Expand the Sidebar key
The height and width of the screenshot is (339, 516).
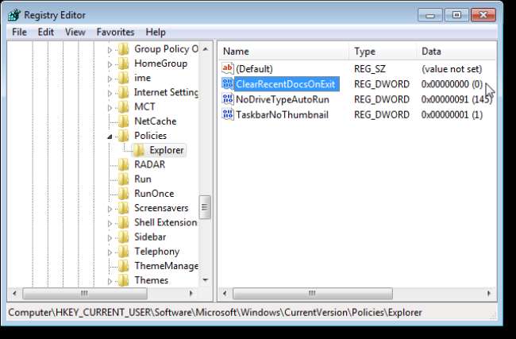tap(110, 238)
